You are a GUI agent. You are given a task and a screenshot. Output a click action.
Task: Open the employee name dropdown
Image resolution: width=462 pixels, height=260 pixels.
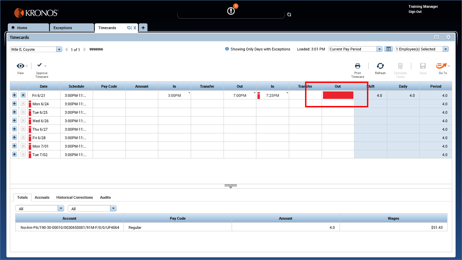coord(59,49)
